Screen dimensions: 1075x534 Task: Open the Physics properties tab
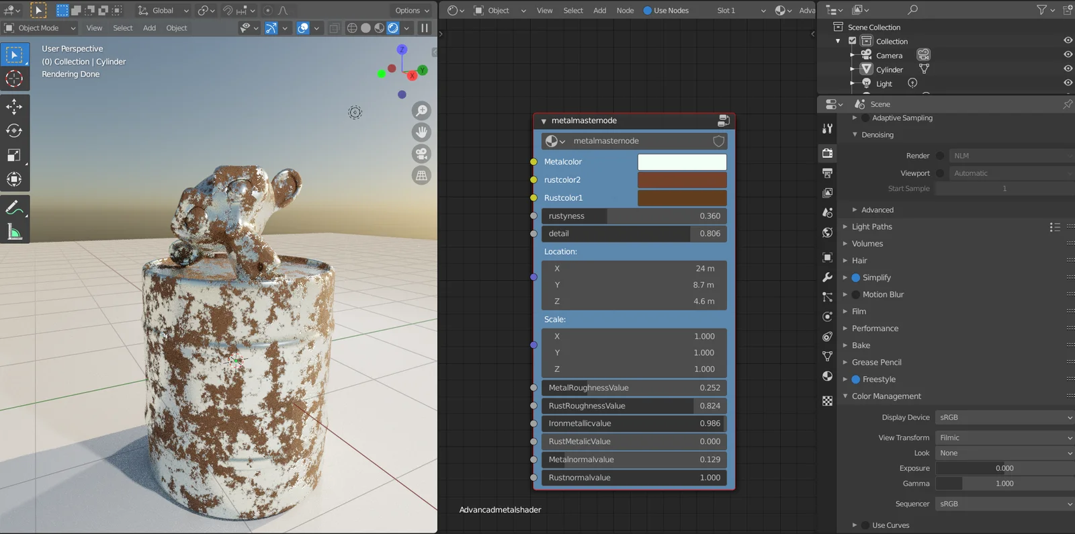tap(827, 316)
